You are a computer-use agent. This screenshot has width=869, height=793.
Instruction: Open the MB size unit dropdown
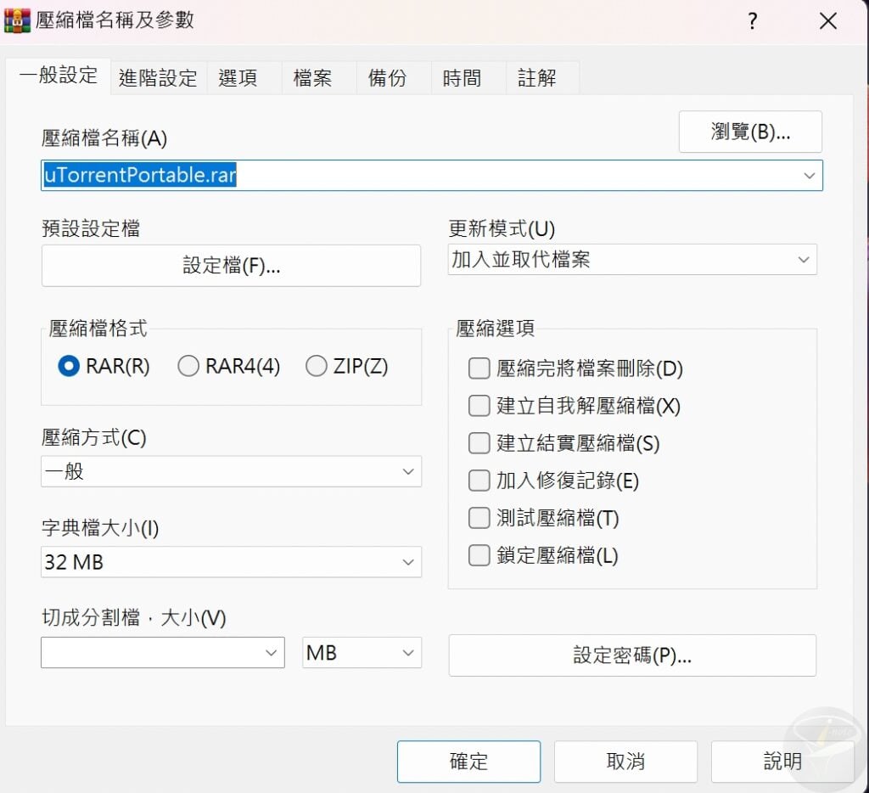362,653
